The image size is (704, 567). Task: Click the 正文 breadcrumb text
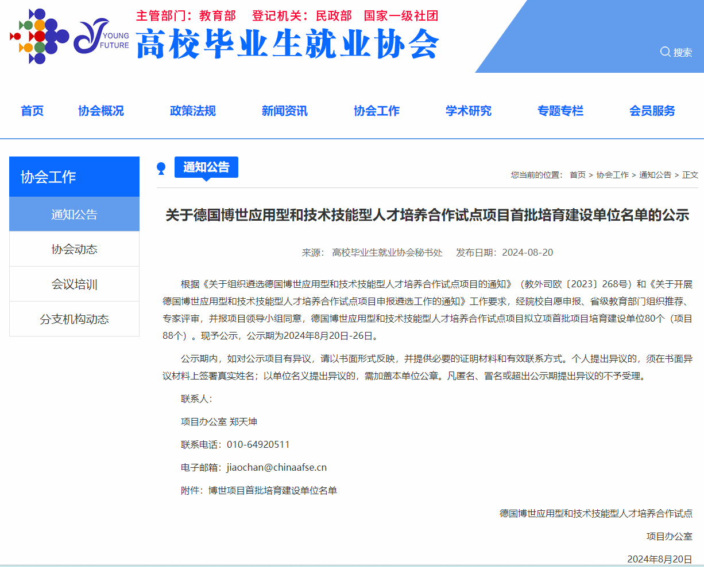coord(690,175)
